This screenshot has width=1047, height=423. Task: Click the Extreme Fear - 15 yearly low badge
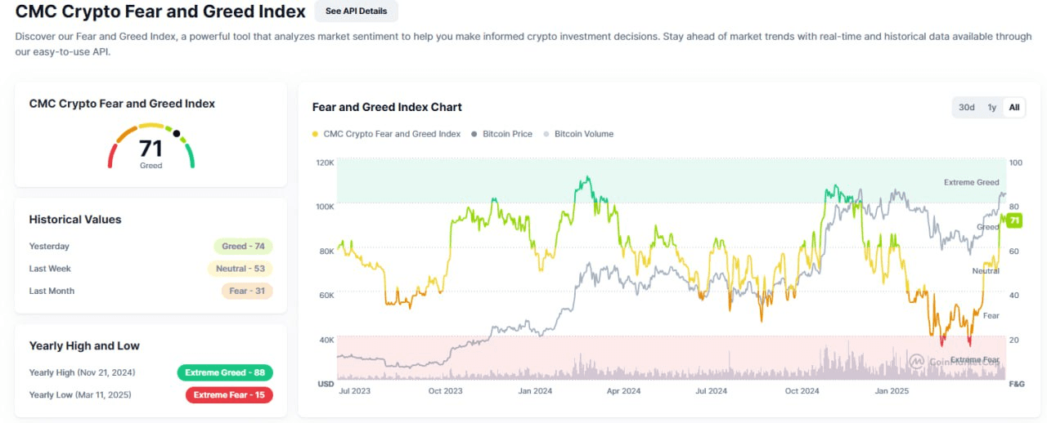(229, 395)
